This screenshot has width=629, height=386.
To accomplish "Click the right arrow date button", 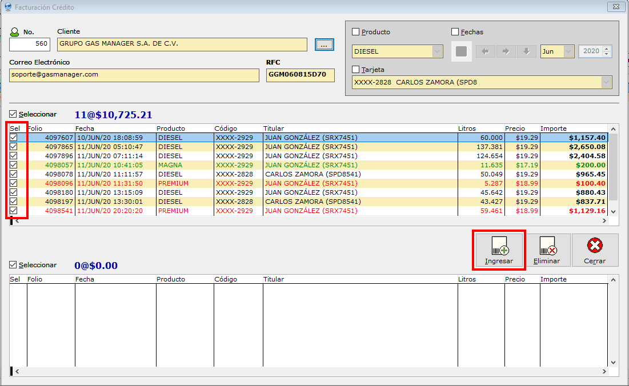I will tap(506, 51).
